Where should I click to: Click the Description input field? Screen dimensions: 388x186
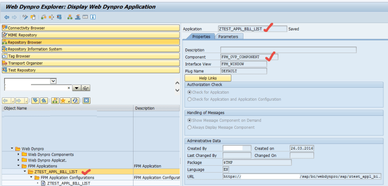pos(288,50)
